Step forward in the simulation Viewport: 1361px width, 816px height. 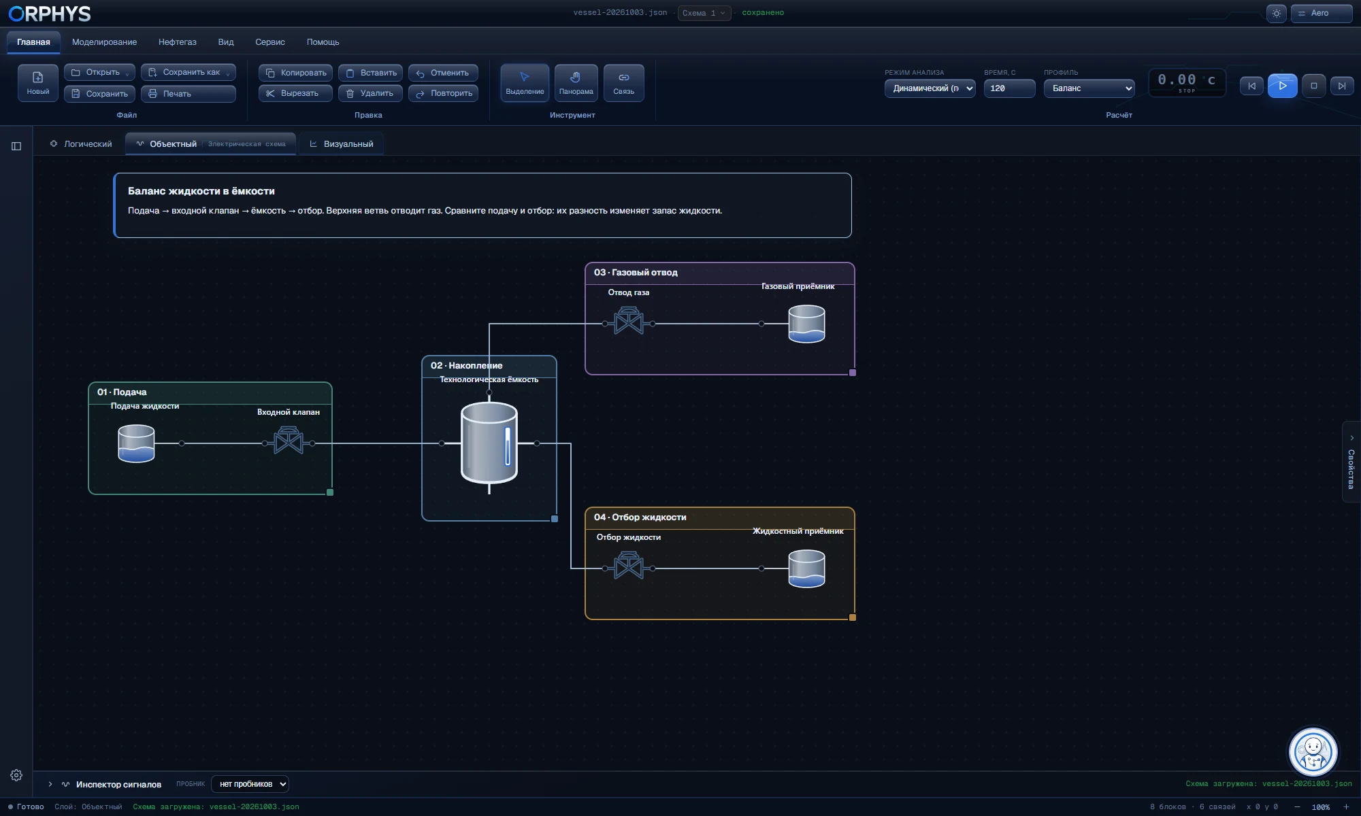[x=1341, y=86]
